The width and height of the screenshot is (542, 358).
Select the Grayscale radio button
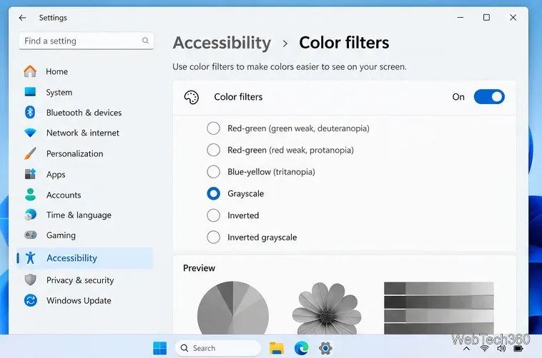click(213, 193)
